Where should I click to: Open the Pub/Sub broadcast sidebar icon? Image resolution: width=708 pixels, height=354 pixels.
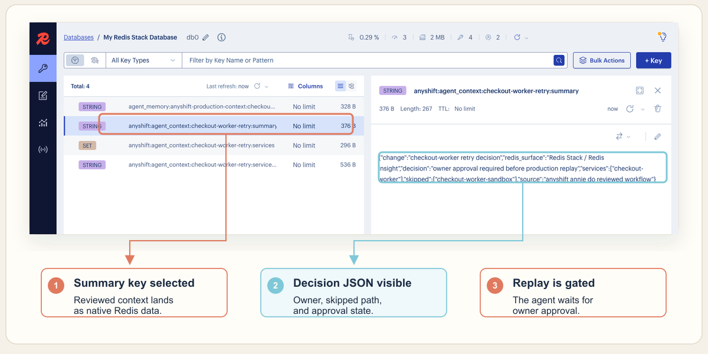[42, 149]
